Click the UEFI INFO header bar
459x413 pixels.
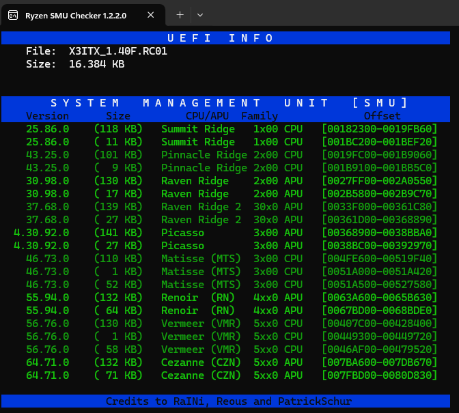[225, 38]
